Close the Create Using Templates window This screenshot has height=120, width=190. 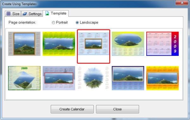point(182,3)
